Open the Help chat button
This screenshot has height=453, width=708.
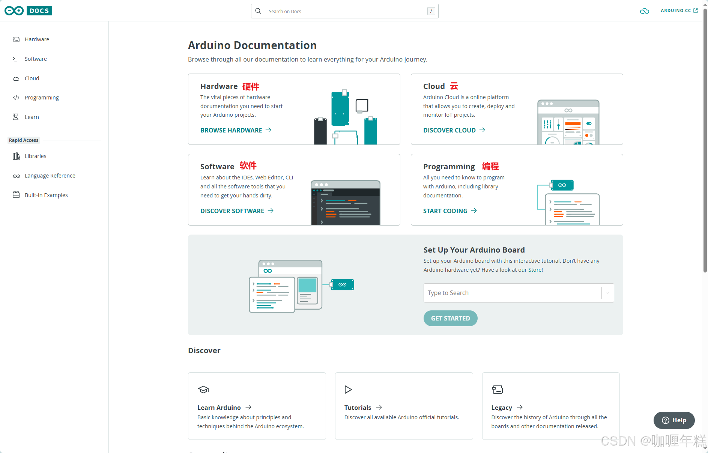click(x=674, y=420)
